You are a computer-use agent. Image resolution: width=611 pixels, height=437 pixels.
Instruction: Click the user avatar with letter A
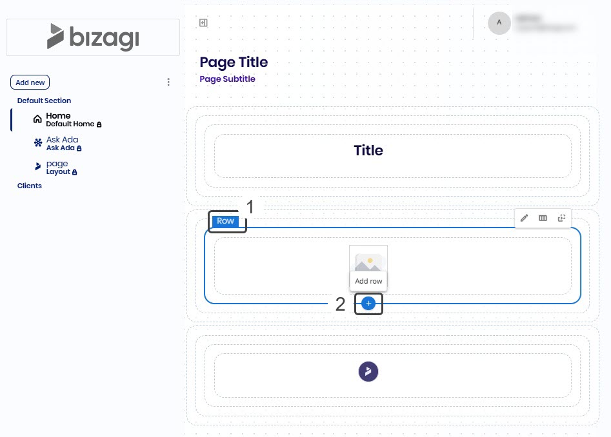tap(499, 23)
